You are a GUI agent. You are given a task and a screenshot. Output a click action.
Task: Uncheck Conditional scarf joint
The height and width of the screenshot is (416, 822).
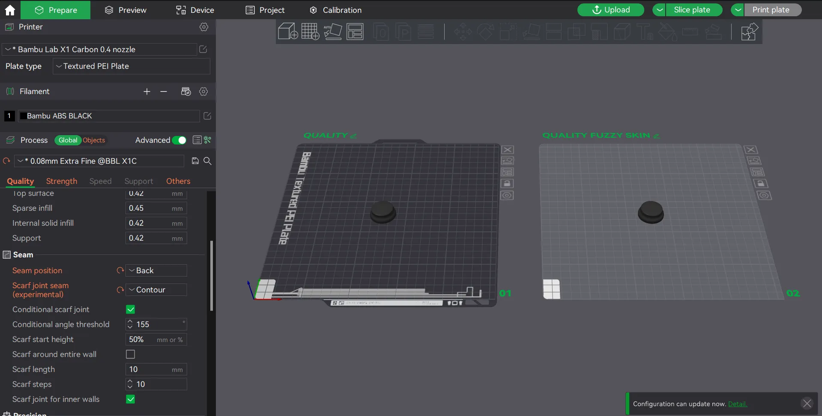point(131,309)
